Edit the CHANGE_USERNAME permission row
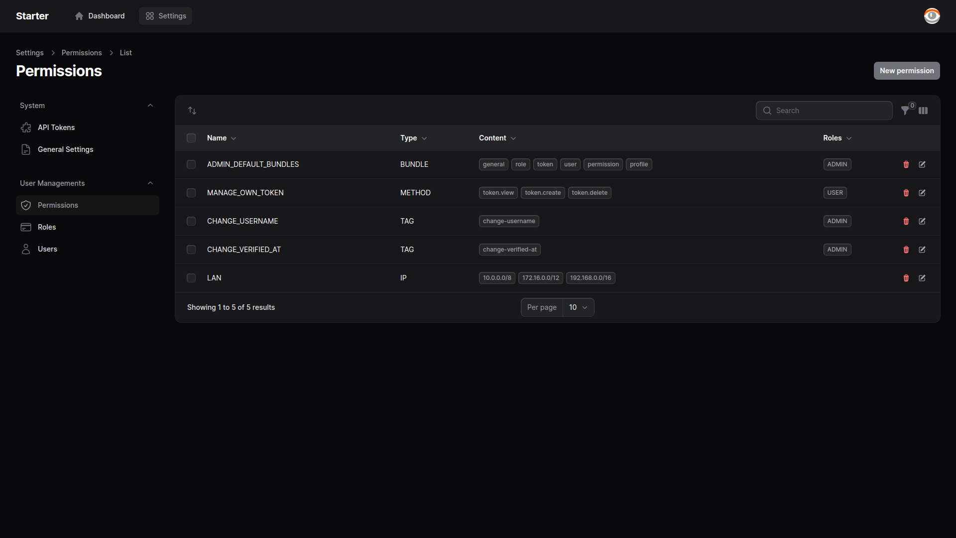The width and height of the screenshot is (956, 538). pos(922,221)
